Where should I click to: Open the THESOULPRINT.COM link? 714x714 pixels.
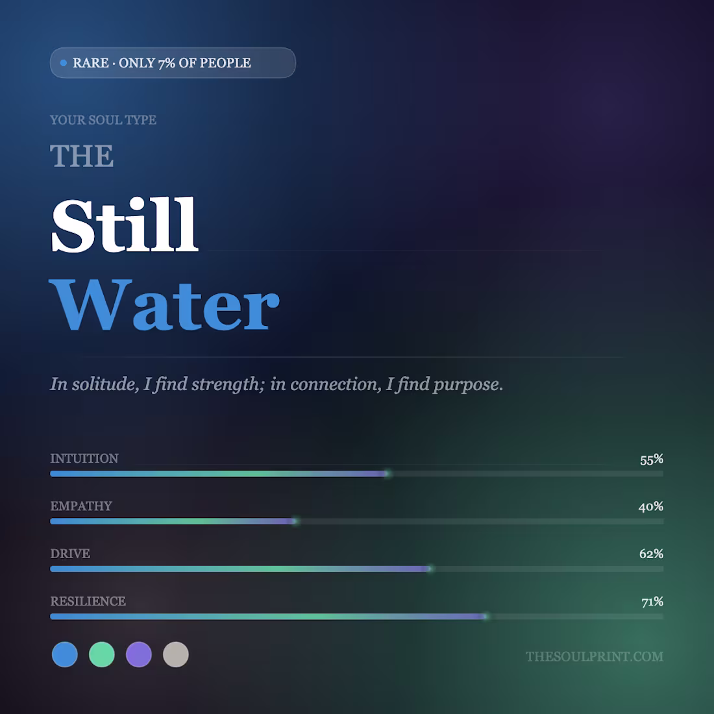[x=594, y=656]
